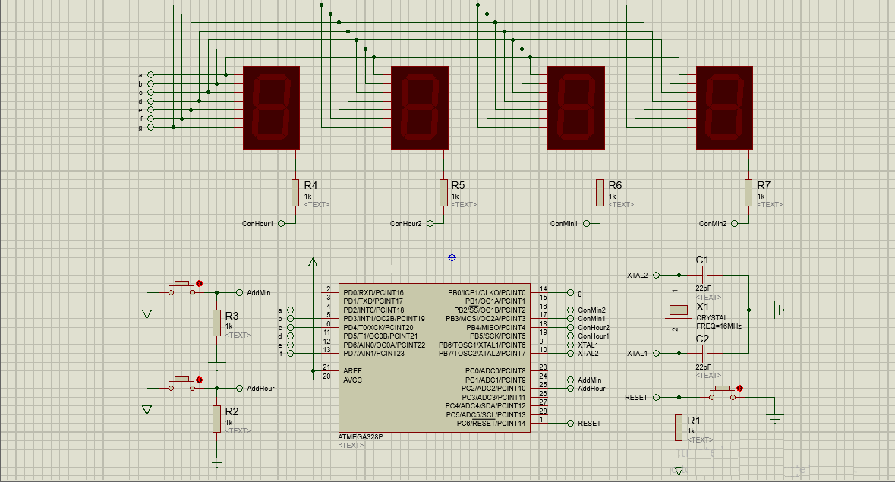Screen dimensions: 895x482
Task: Click the 'PD7/AIN1/PCINT23' pin label
Action: tap(373, 353)
